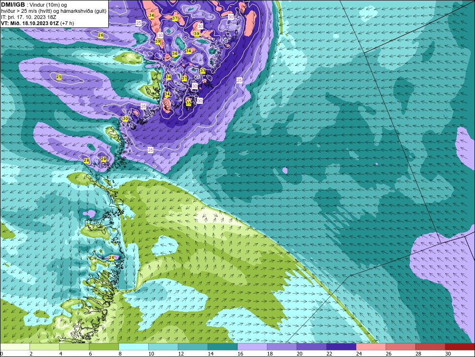Click the DMI/IGB title text
This screenshot has width=475, height=357.
coord(13,5)
